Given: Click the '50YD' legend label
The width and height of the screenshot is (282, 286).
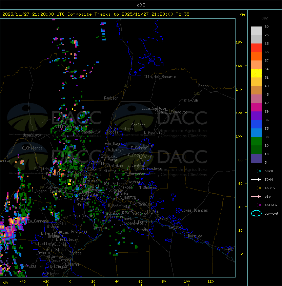Looking at the screenshot, I should click(268, 171).
